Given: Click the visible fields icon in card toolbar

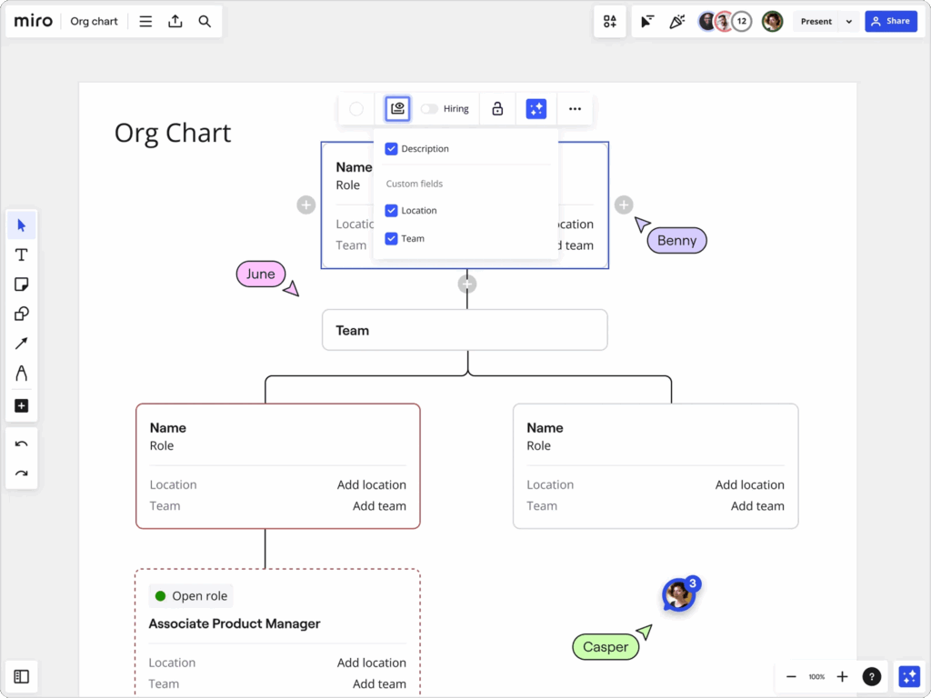Looking at the screenshot, I should pos(397,109).
